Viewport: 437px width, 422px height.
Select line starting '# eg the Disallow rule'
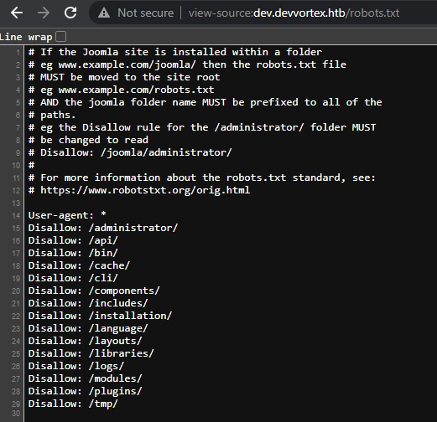pyautogui.click(x=202, y=127)
